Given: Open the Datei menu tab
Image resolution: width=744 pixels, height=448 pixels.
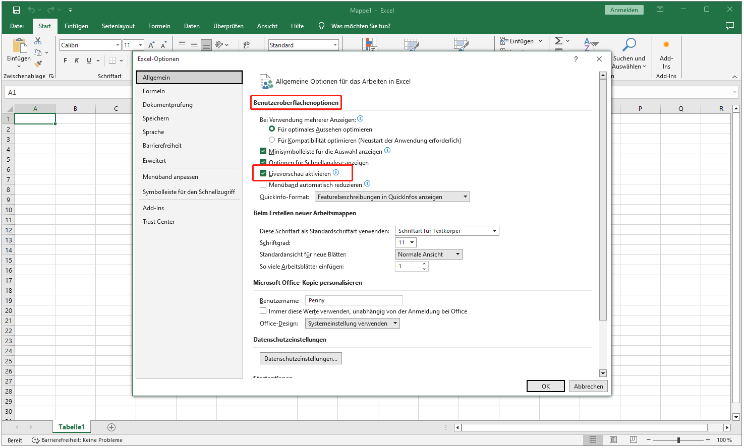Looking at the screenshot, I should click(17, 26).
